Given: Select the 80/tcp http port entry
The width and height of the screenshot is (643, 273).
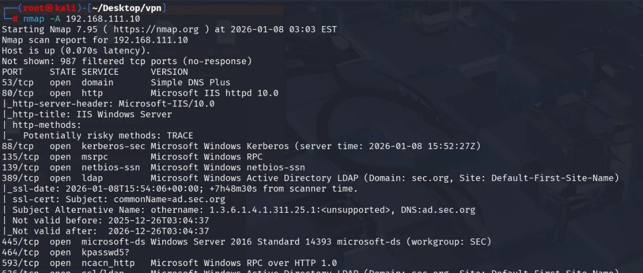Looking at the screenshot, I should [140, 93].
